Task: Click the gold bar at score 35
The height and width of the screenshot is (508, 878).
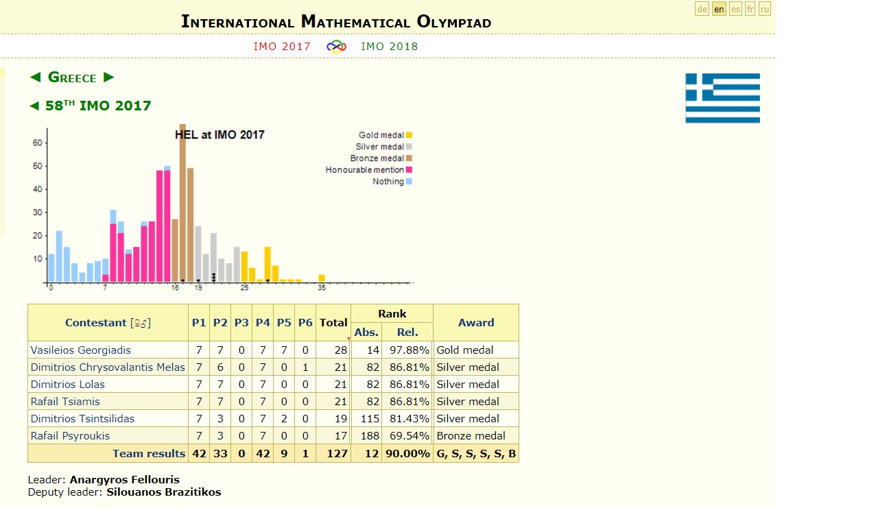Action: coord(322,278)
